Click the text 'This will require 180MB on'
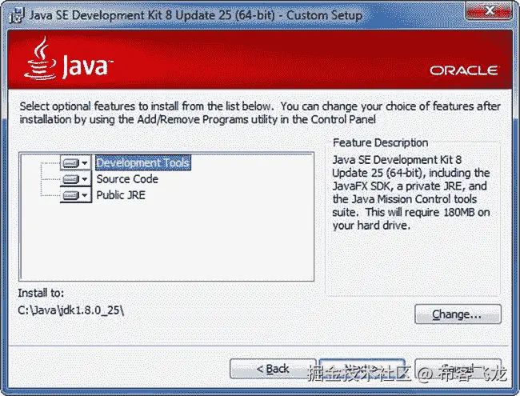520x396 pixels. pyautogui.click(x=428, y=212)
